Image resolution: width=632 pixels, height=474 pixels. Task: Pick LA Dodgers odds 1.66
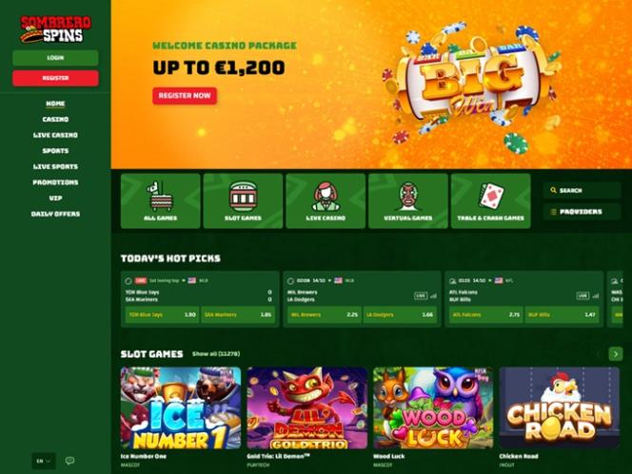(x=400, y=314)
